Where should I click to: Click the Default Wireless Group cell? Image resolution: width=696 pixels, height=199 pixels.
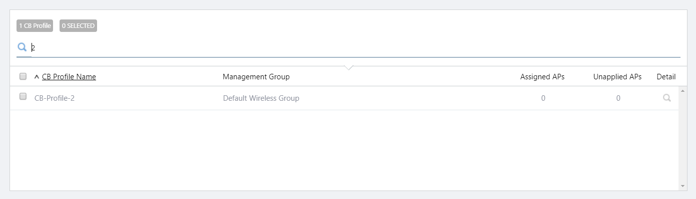pos(261,98)
